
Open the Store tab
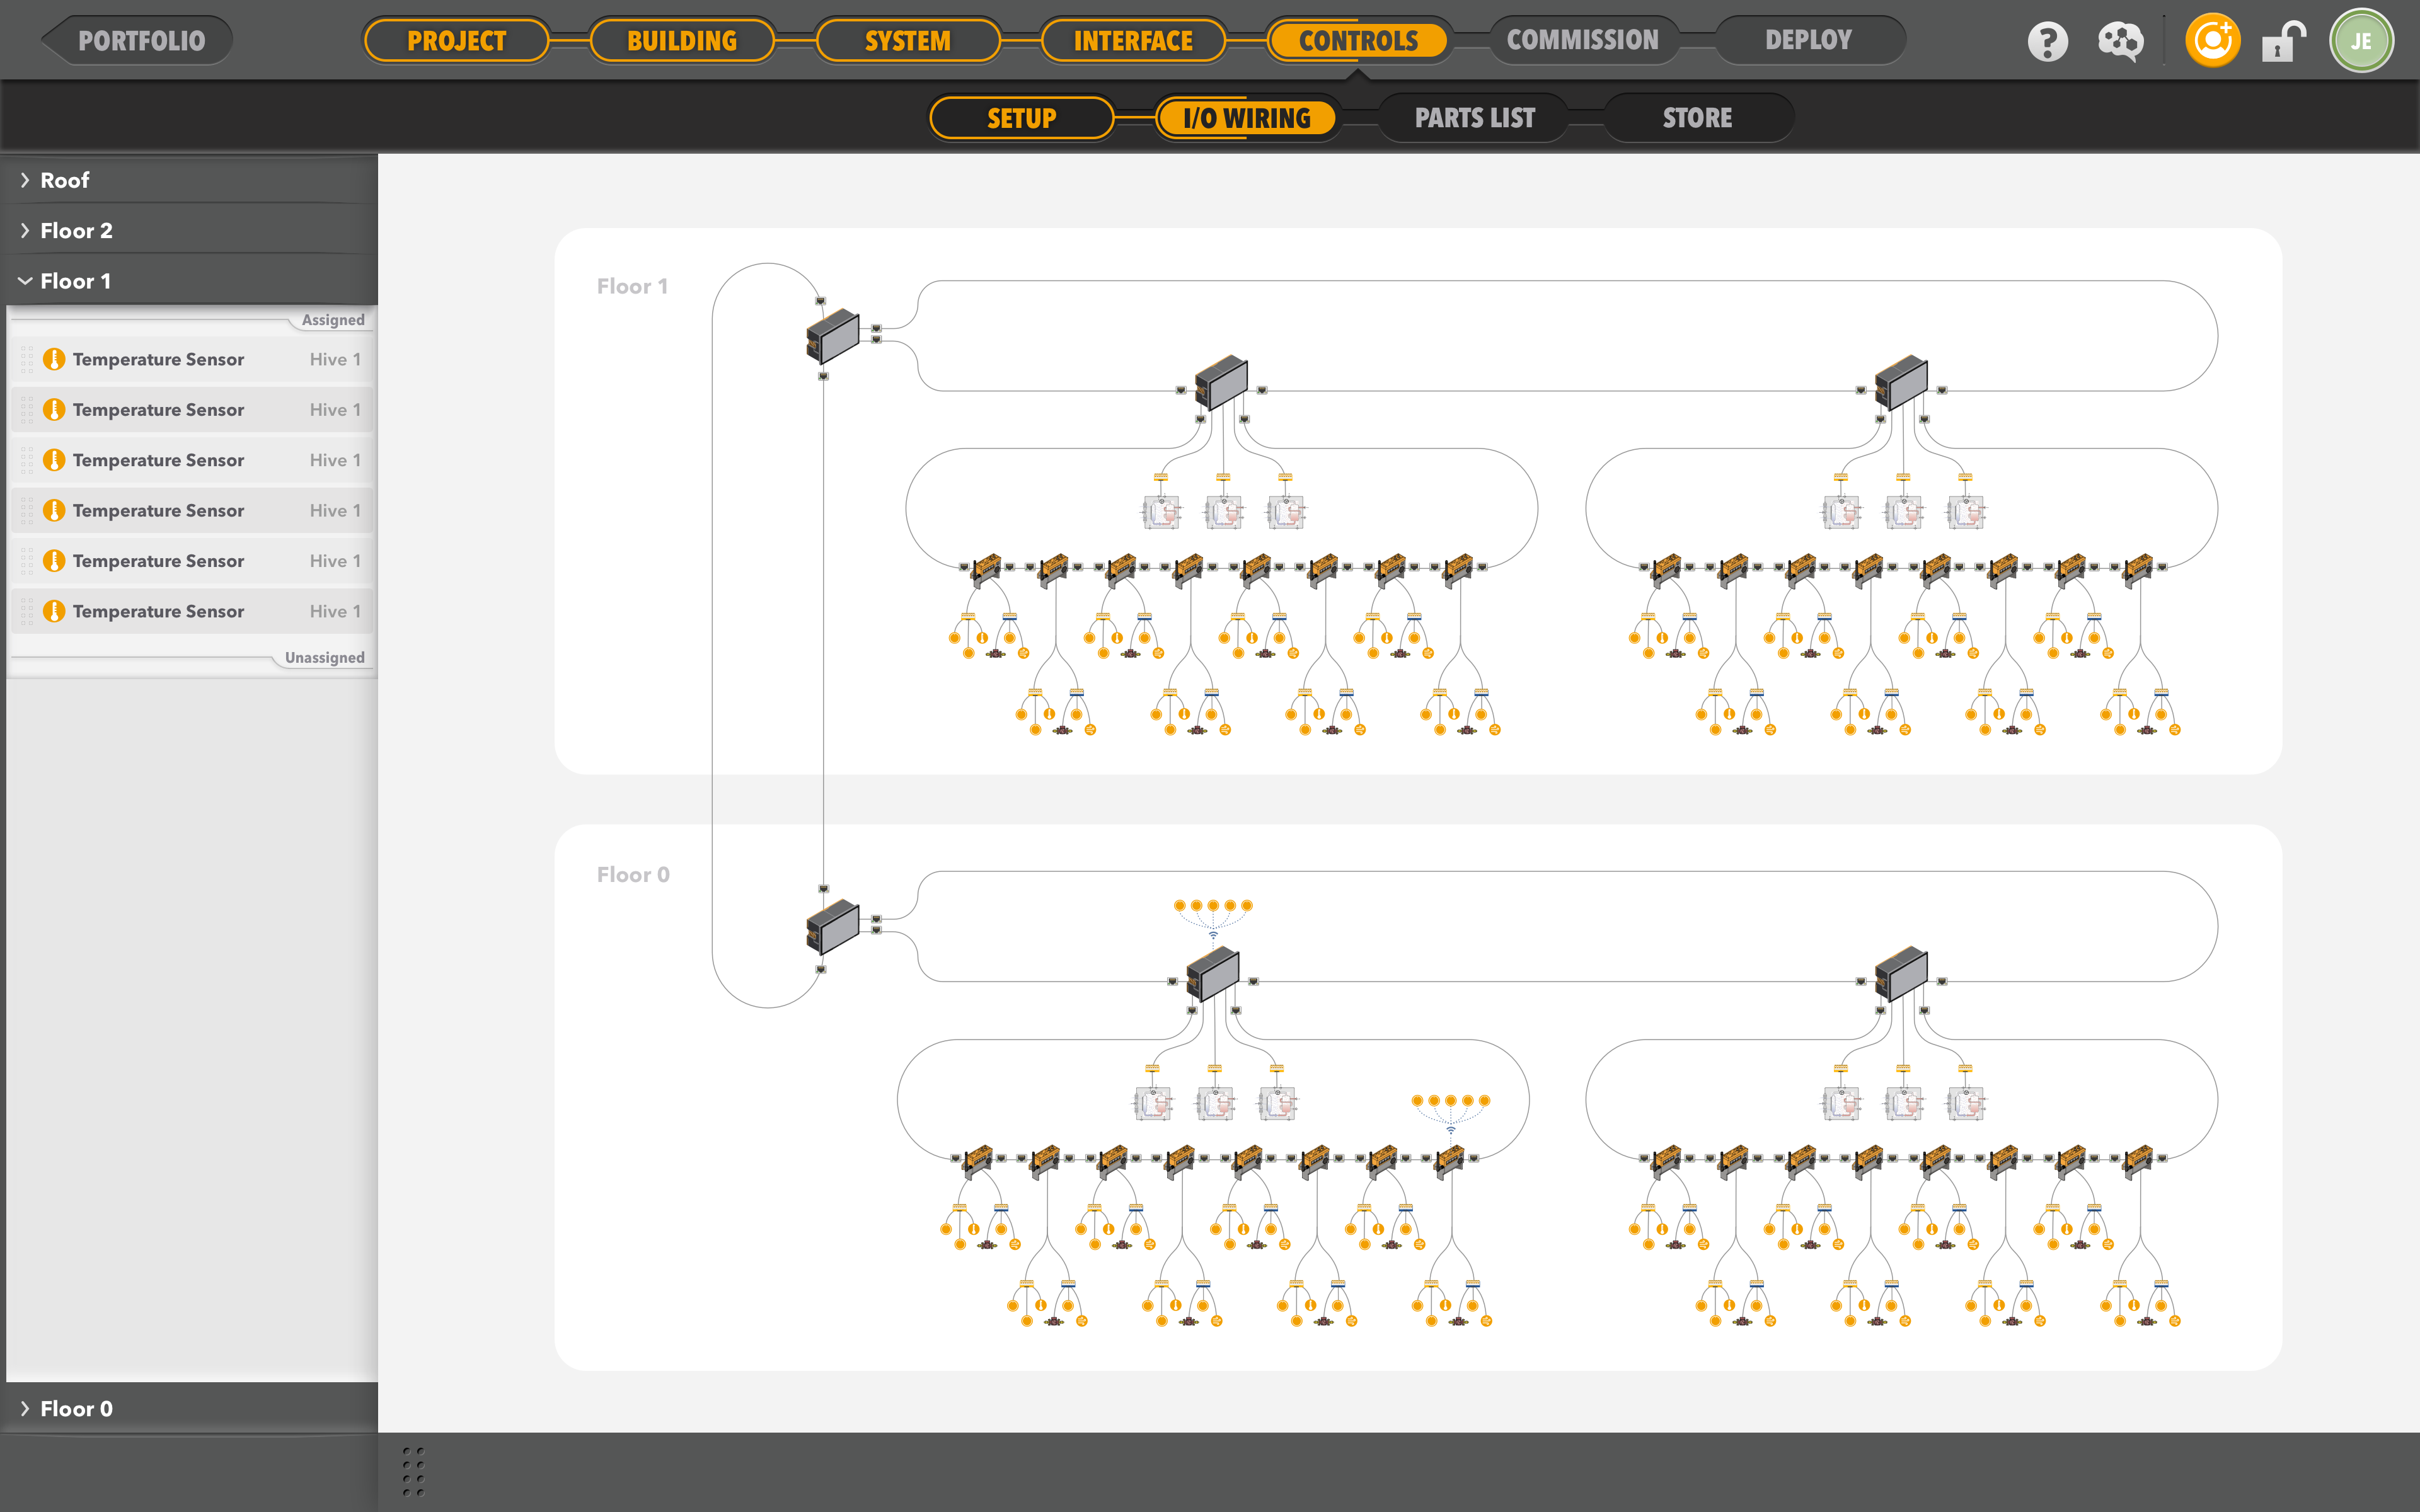[x=1697, y=118]
